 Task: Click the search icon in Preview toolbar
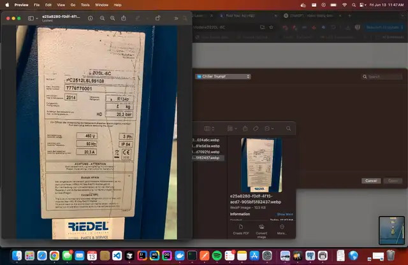point(185,18)
